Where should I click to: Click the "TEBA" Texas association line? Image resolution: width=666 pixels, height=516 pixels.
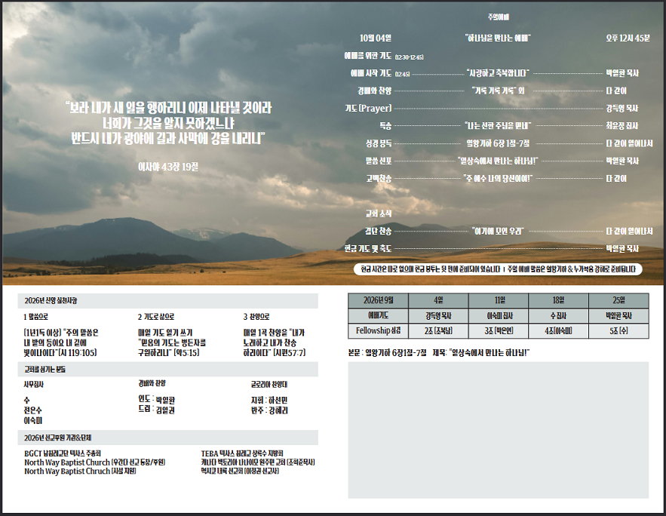[x=242, y=453]
